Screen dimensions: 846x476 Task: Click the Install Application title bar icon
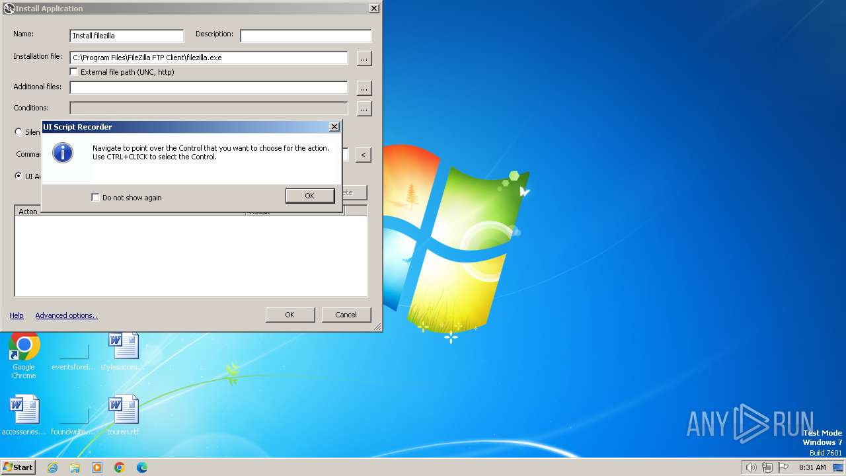click(9, 9)
